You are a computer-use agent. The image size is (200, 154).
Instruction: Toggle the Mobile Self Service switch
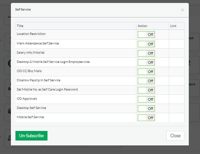[146, 118]
